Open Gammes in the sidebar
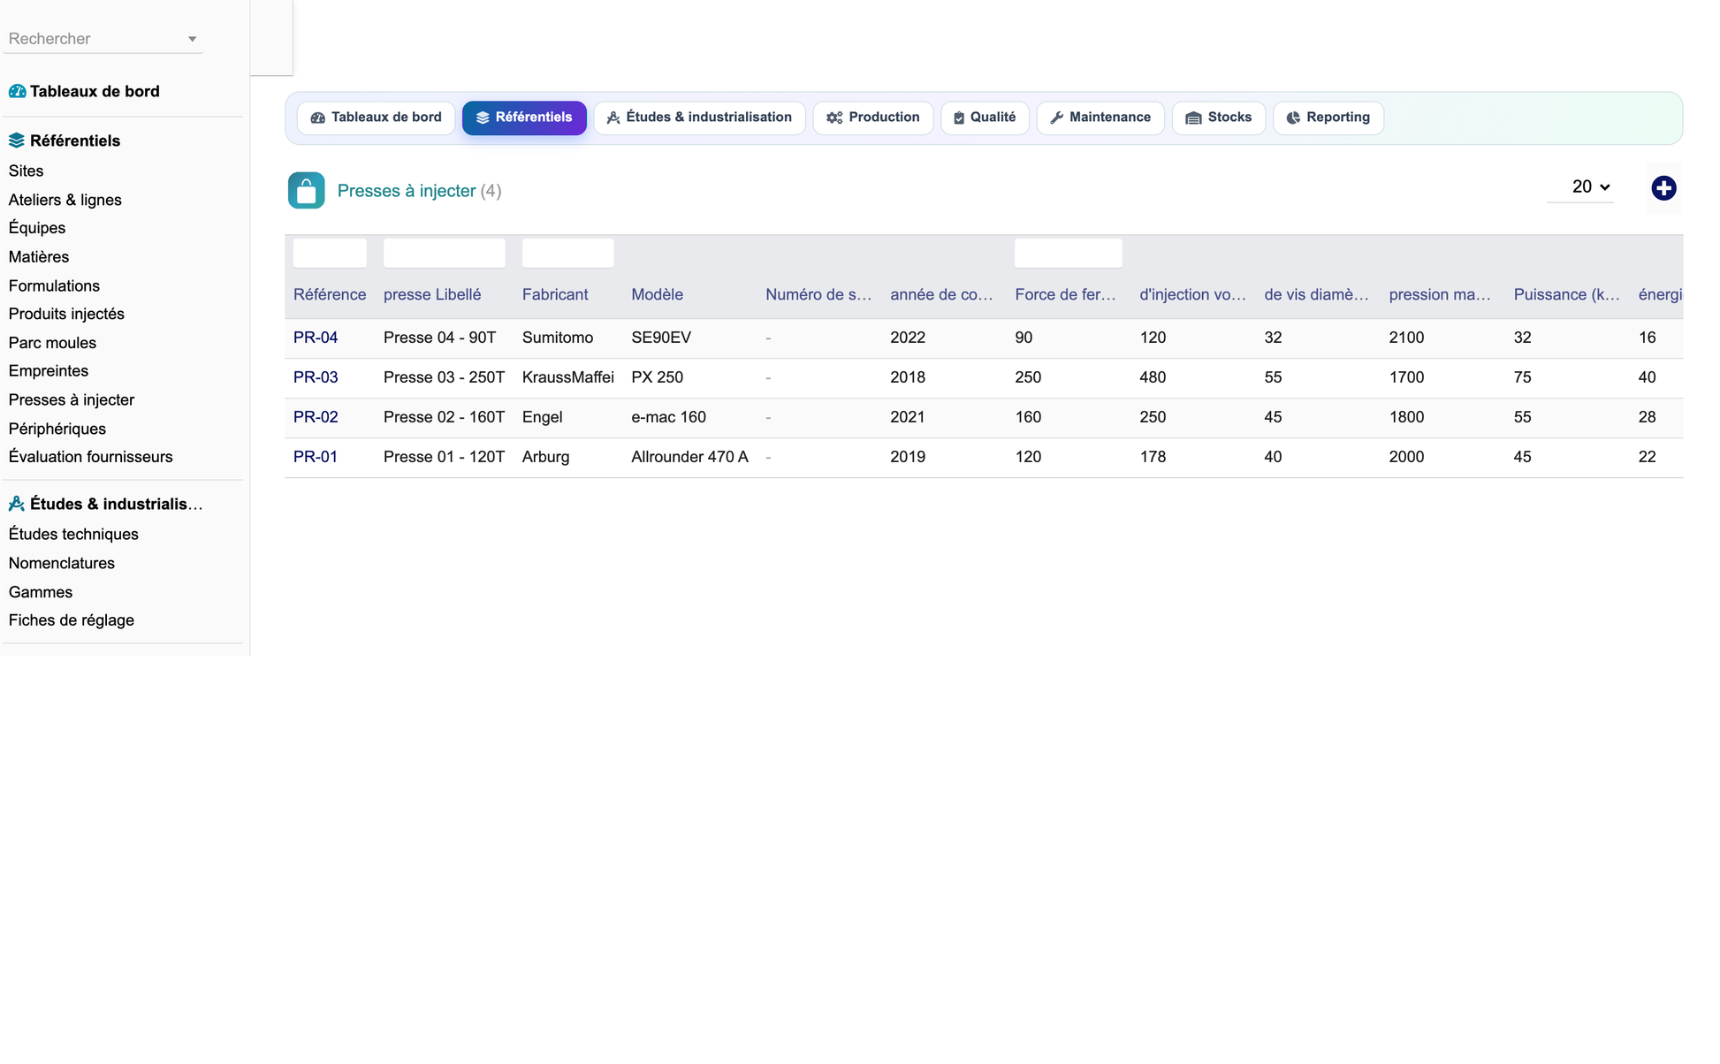 point(41,592)
